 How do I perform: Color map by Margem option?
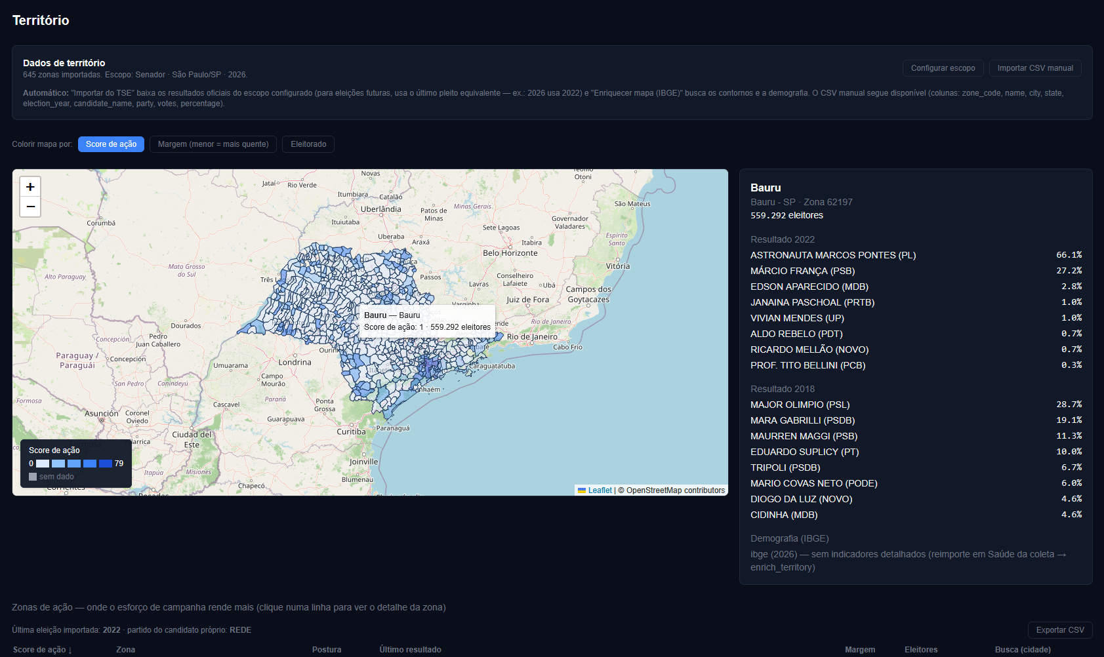tap(213, 144)
